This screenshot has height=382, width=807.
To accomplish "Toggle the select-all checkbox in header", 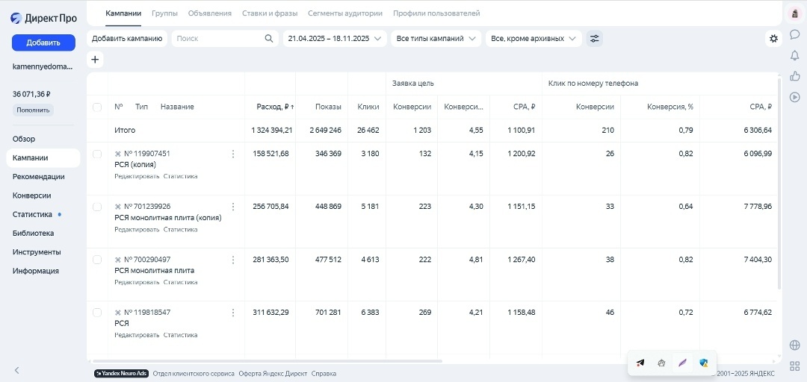I will [96, 107].
